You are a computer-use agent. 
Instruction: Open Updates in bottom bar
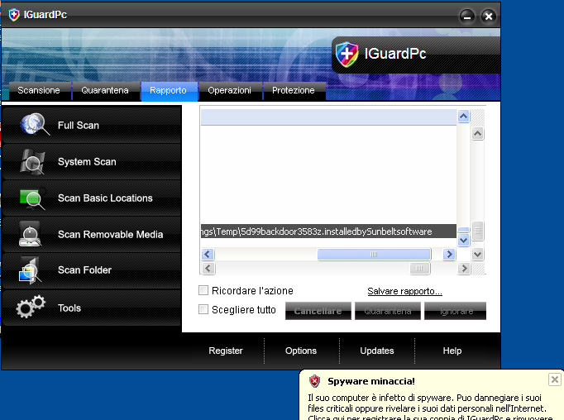[377, 351]
